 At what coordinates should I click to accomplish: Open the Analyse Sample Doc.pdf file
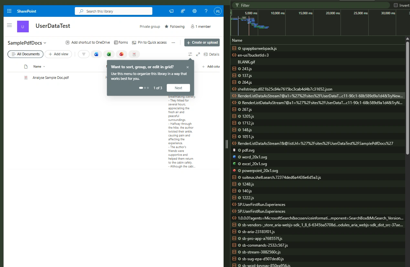(x=51, y=78)
